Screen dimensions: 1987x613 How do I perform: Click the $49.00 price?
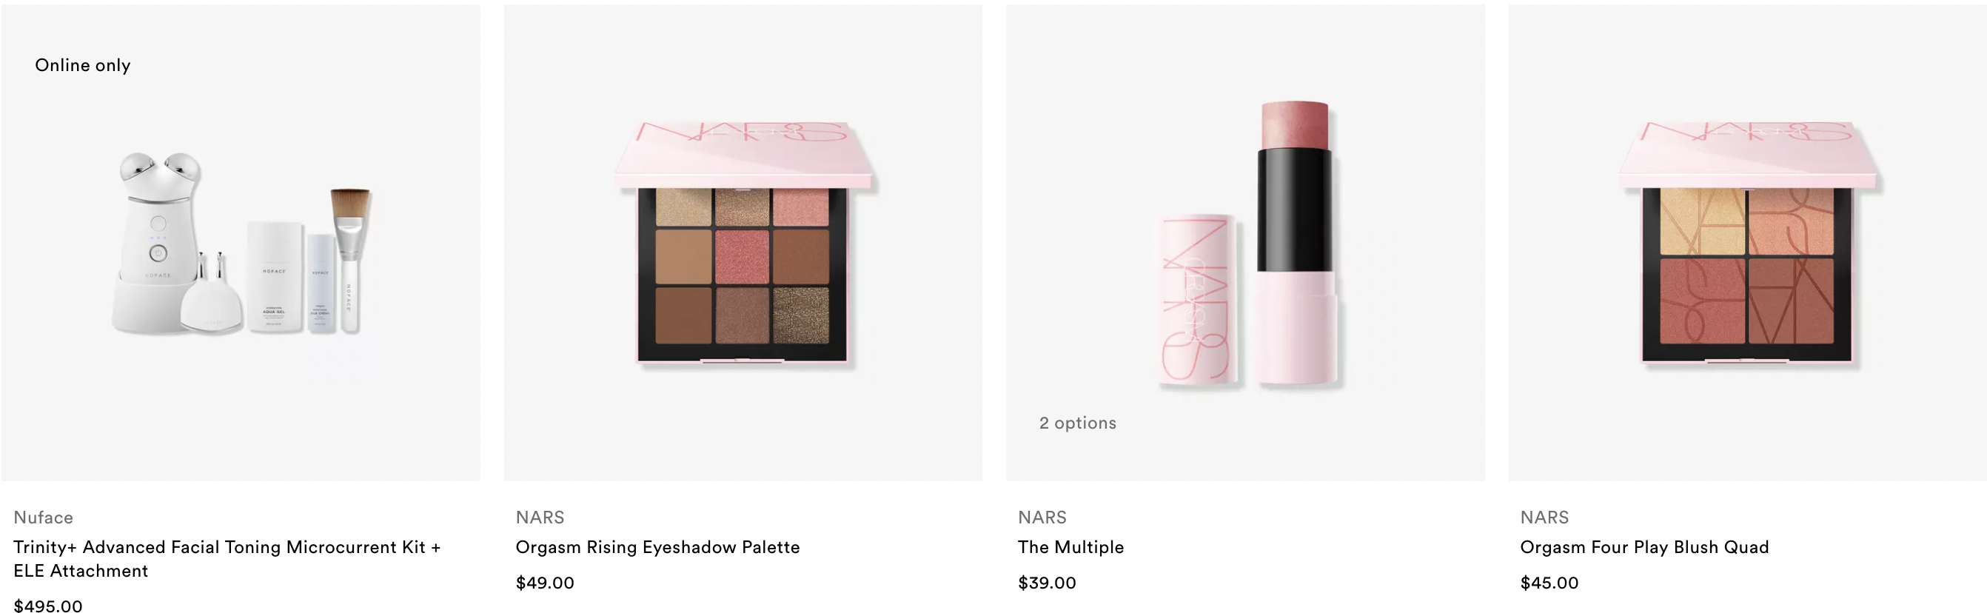coord(545,583)
